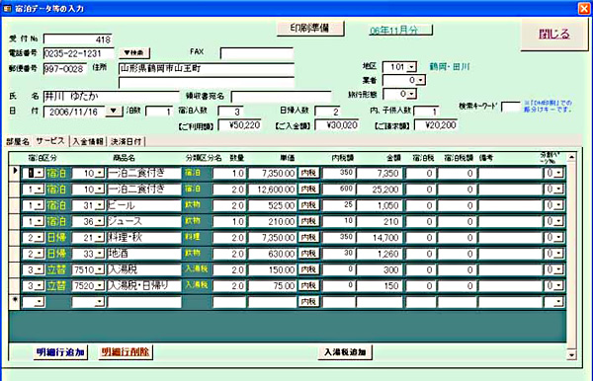Click the second address line field

tap(207, 82)
